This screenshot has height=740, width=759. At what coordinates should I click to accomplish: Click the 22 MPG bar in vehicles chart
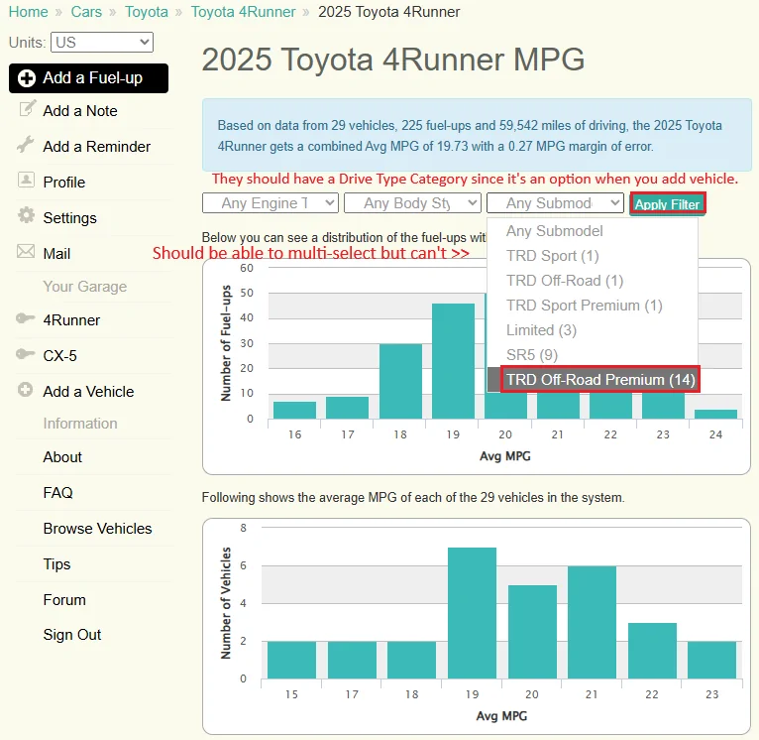[x=652, y=651]
